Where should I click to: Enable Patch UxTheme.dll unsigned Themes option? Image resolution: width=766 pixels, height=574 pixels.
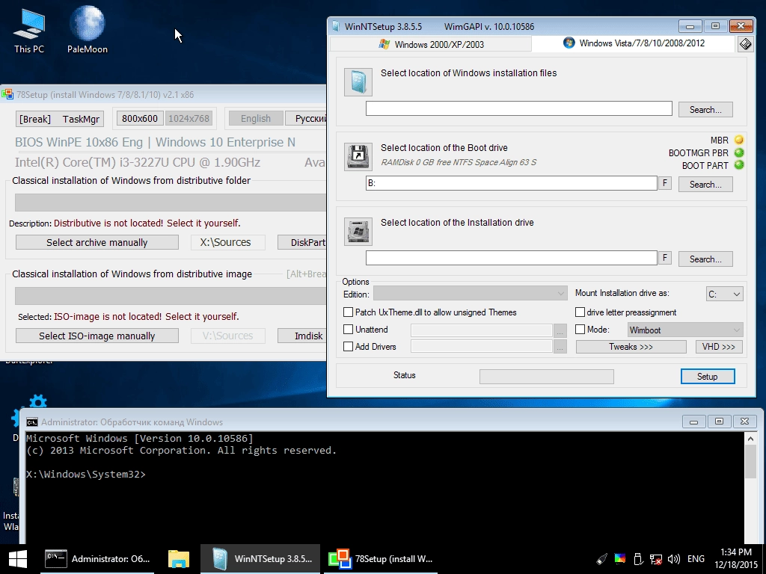tap(349, 312)
